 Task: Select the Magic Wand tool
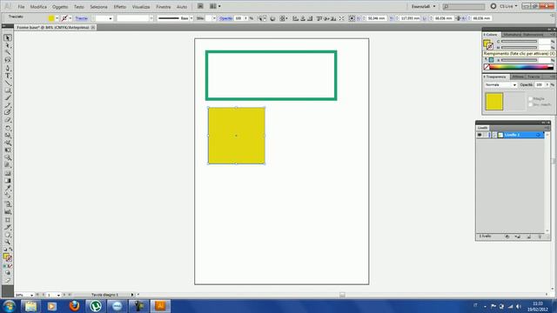pos(8,53)
